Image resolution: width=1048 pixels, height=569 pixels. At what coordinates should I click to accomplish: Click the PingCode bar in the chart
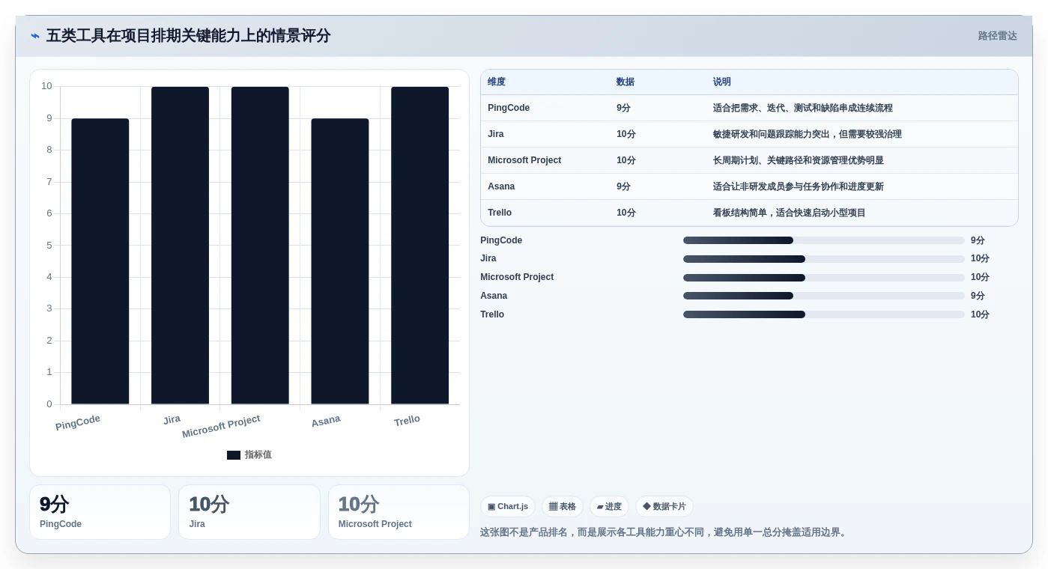[x=100, y=261]
